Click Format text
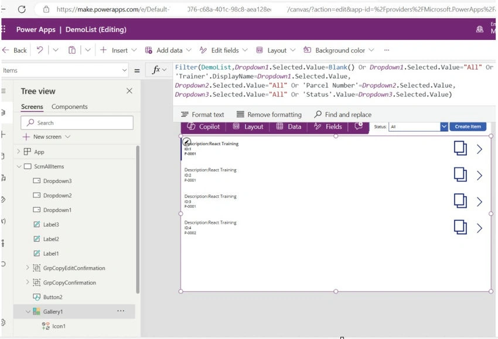 [202, 114]
